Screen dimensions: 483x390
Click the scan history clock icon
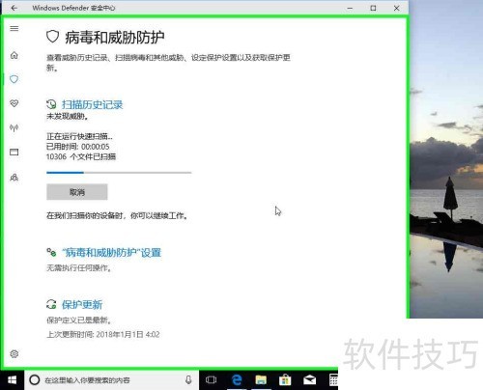coord(51,104)
